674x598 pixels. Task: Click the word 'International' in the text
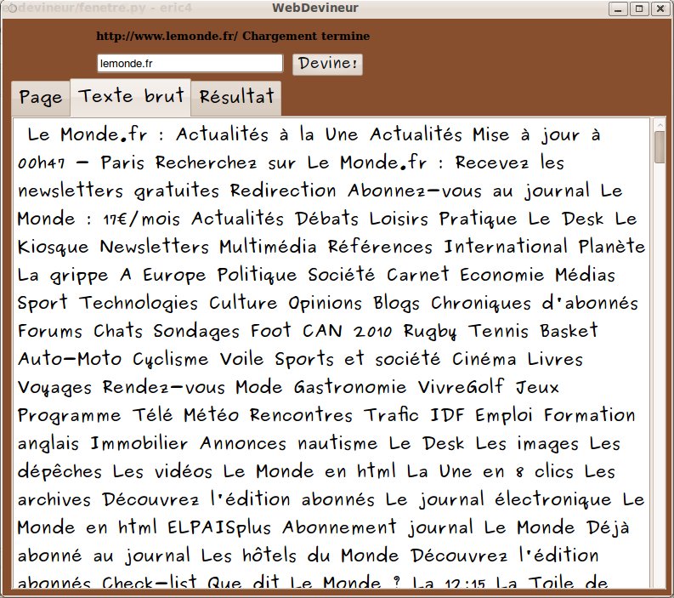tap(506, 247)
